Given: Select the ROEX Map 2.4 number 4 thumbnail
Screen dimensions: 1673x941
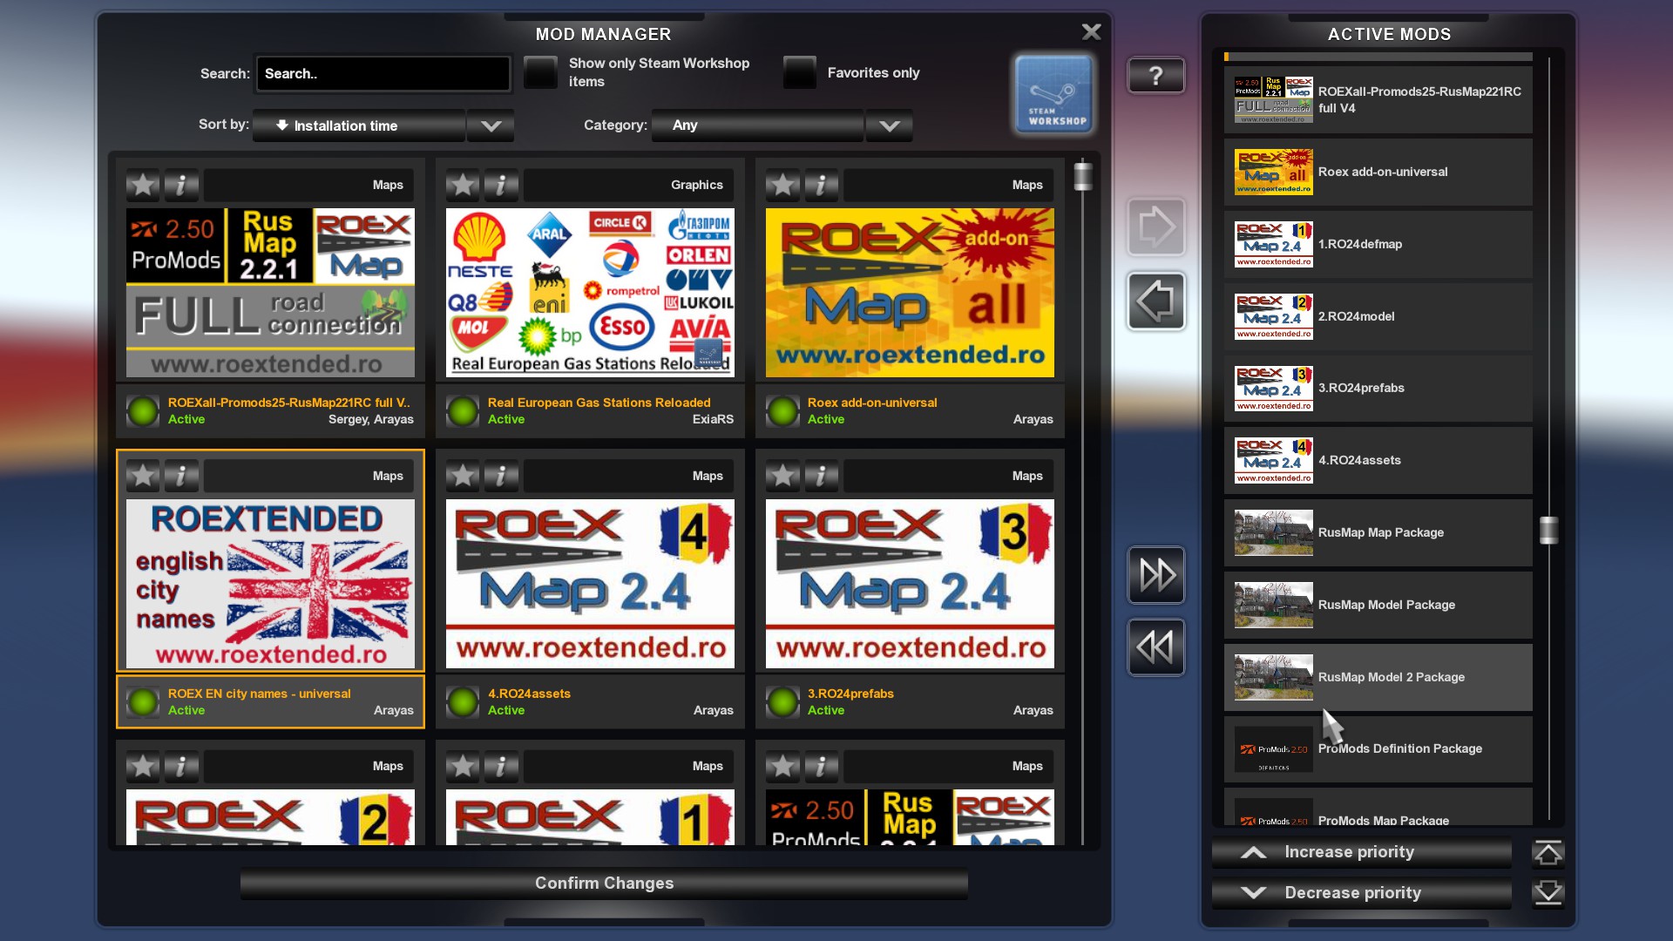Looking at the screenshot, I should pyautogui.click(x=590, y=584).
